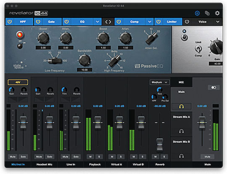The image size is (227, 174).
Task: Select the Main mix
Action: [x=182, y=92]
